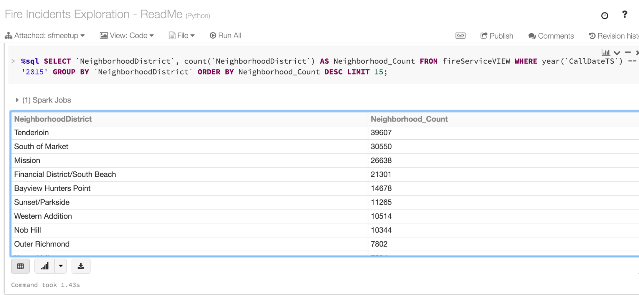Viewport: 639px width, 295px height.
Task: Click the cell actions chevron dropdown
Action: [x=617, y=53]
